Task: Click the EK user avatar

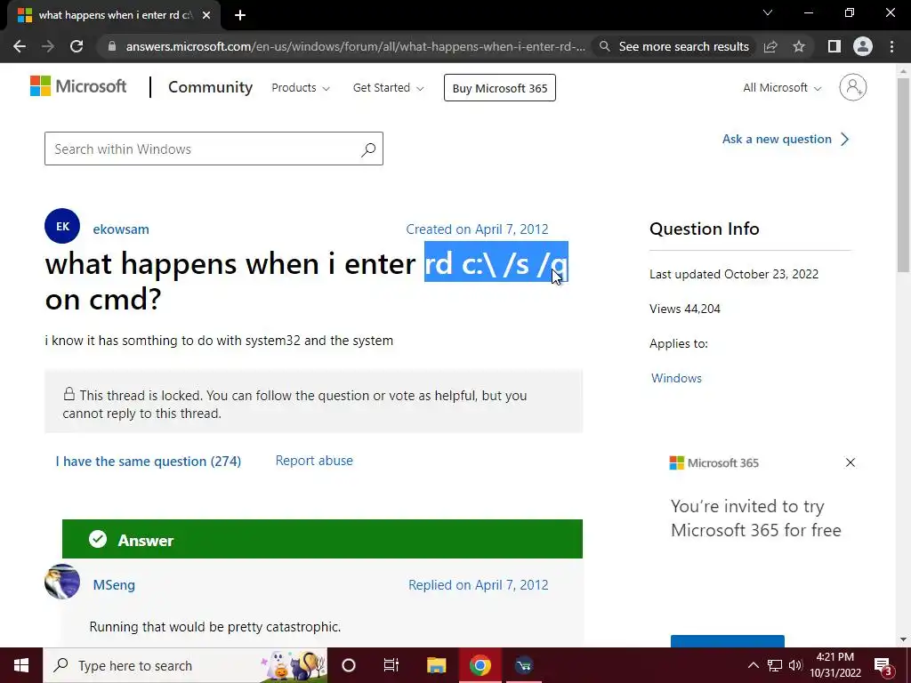Action: tap(62, 226)
